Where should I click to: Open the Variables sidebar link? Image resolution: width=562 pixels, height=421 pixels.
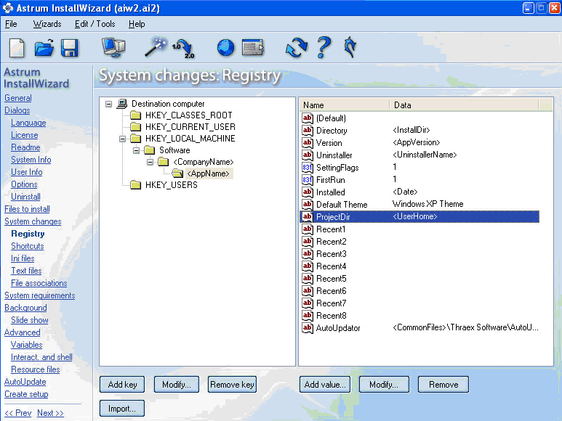[x=26, y=345]
